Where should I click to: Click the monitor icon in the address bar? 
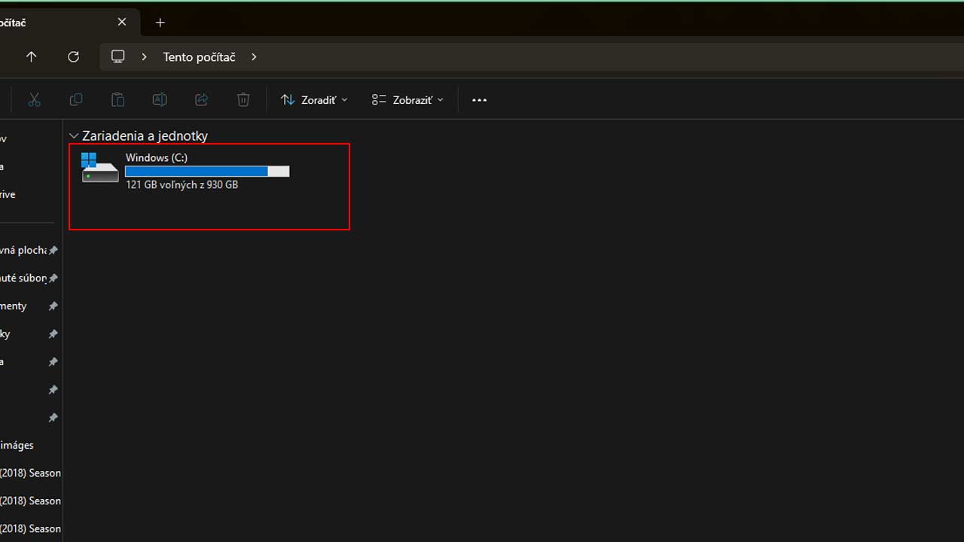tap(117, 56)
